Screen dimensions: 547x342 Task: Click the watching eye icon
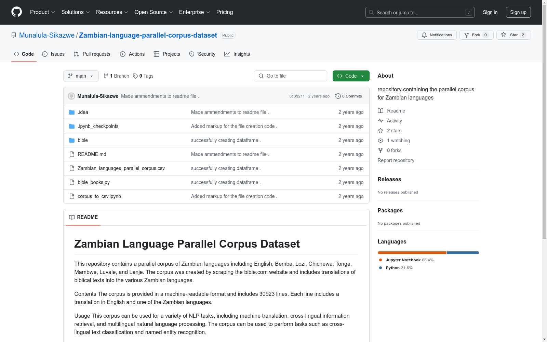381,141
